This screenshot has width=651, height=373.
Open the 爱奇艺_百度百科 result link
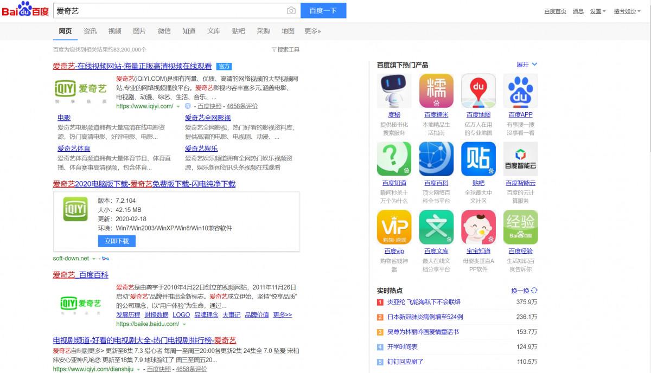coord(80,275)
